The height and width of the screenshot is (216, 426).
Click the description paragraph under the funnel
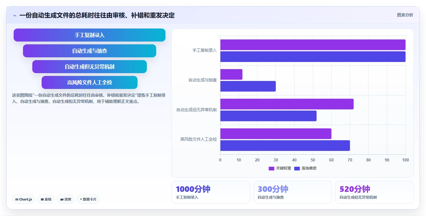click(x=89, y=98)
